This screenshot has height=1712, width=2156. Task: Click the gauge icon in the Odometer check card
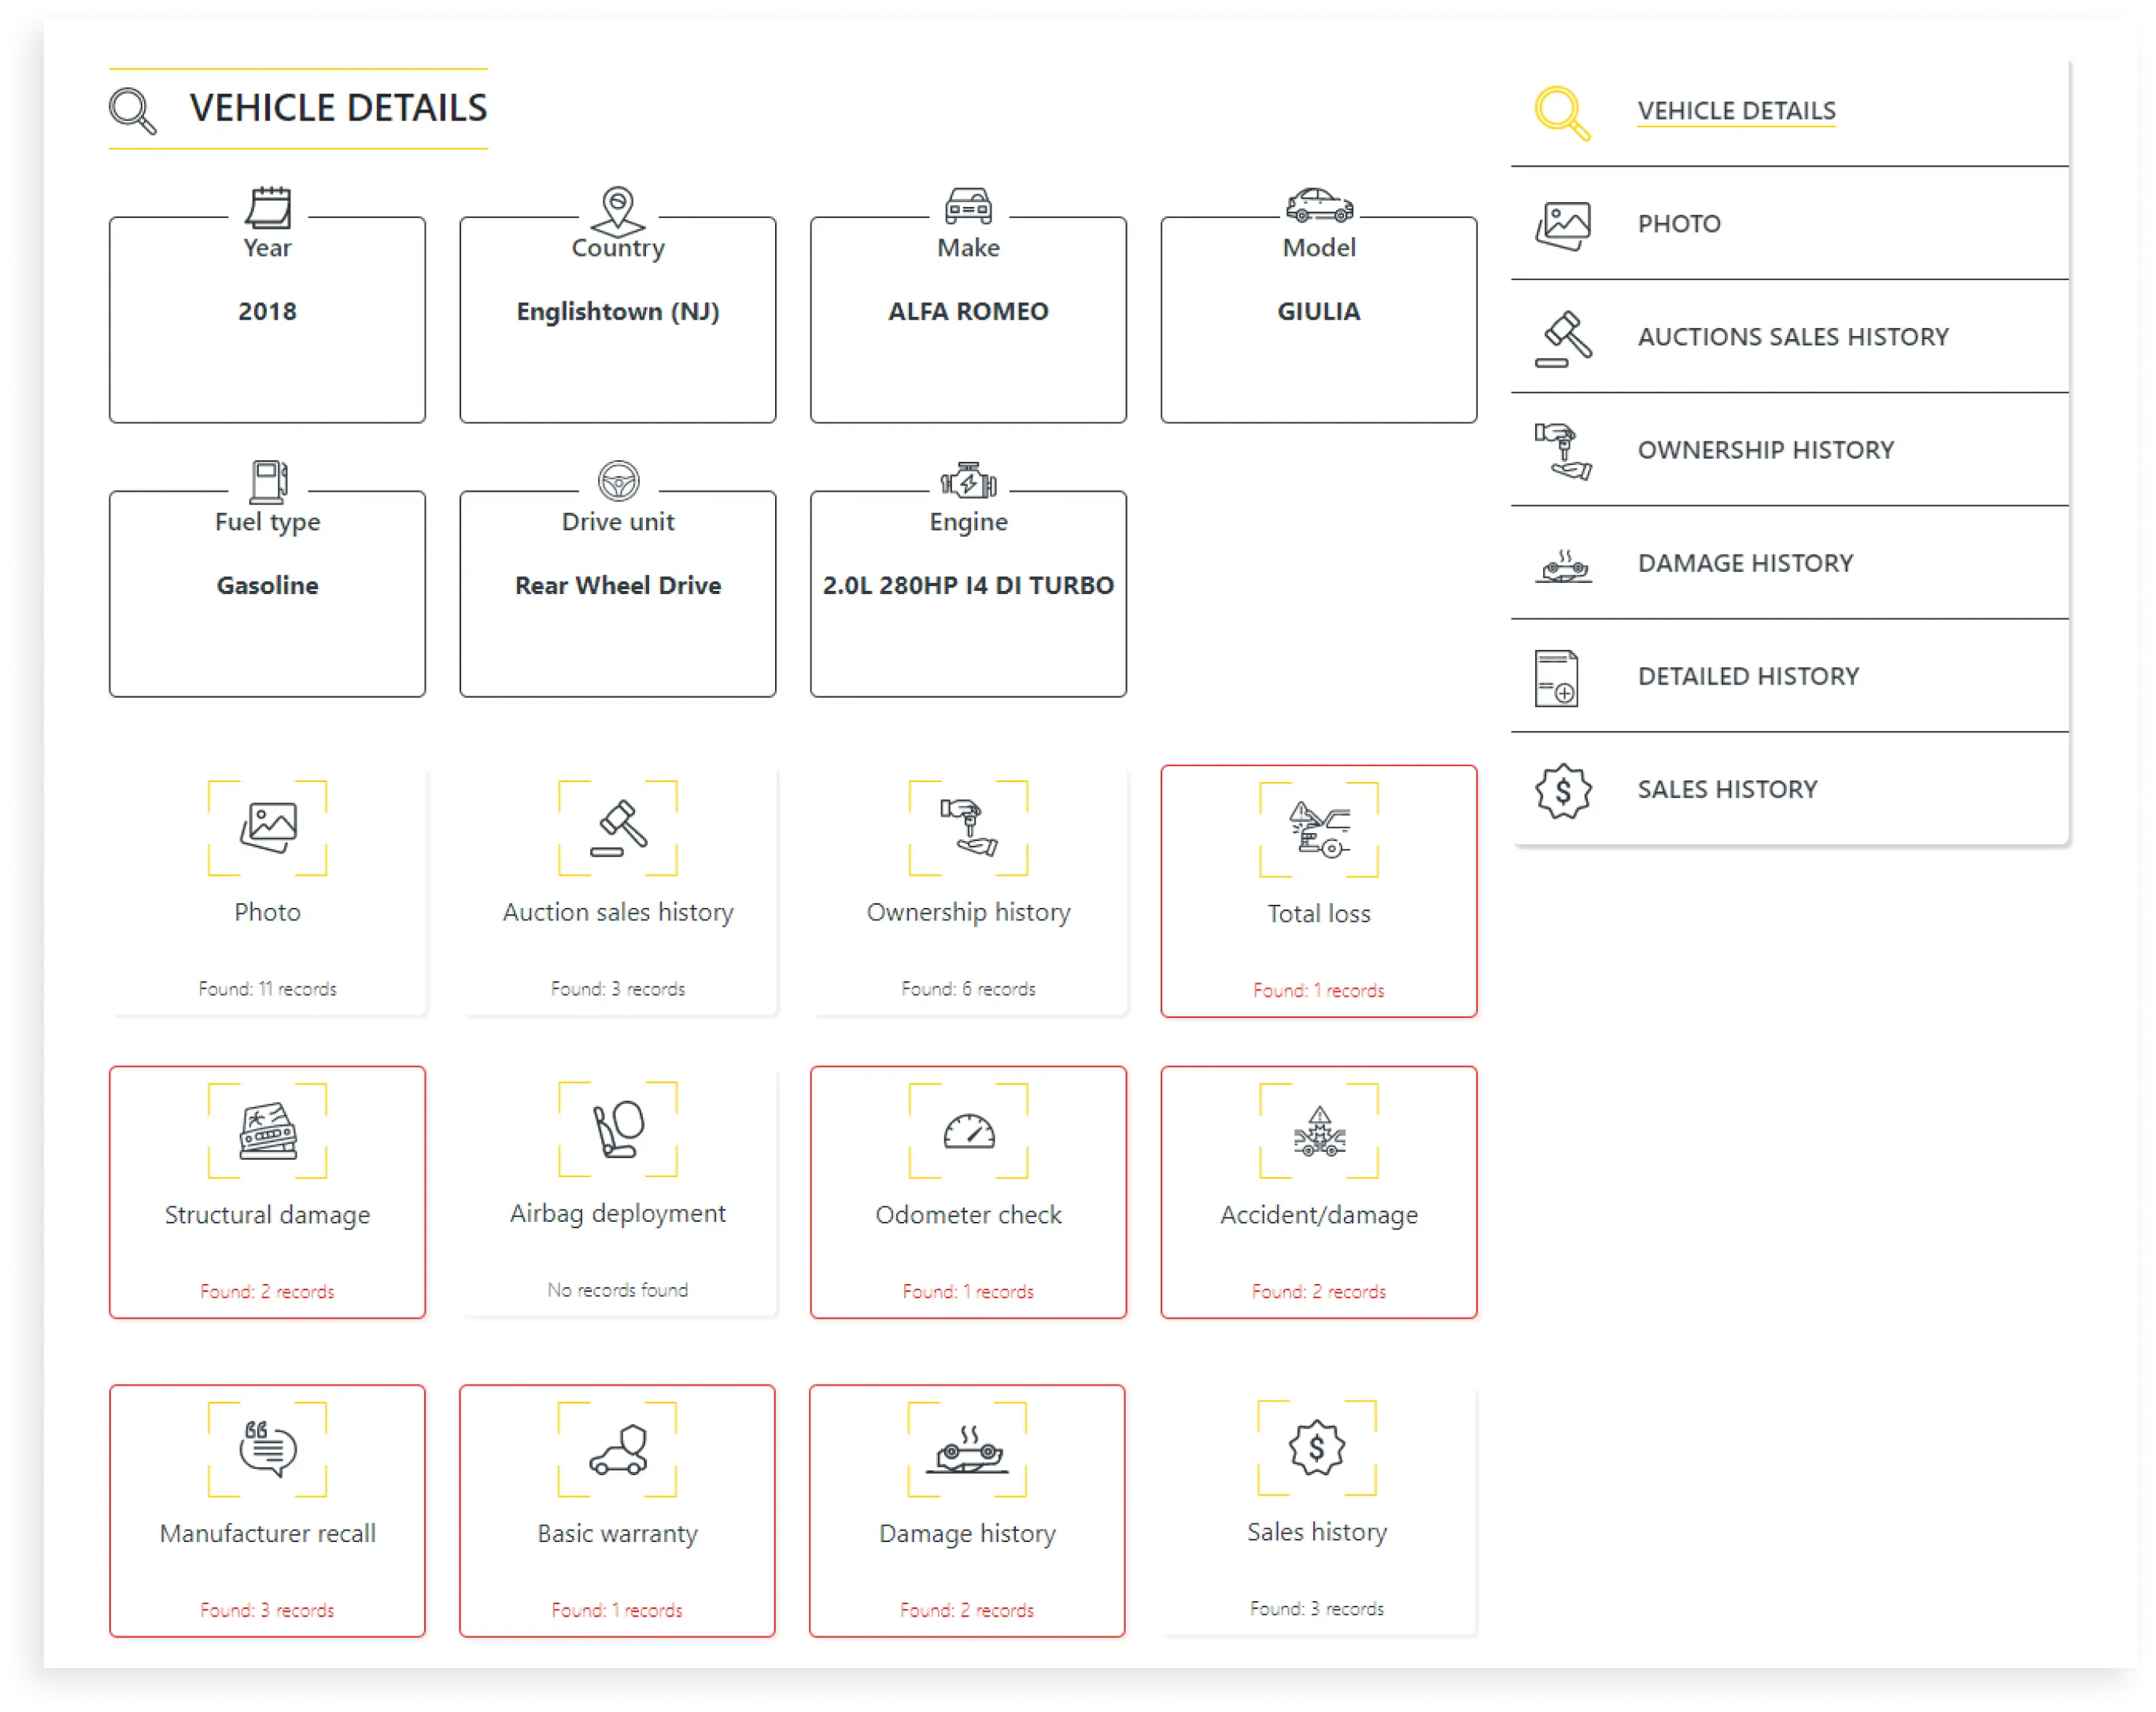click(968, 1131)
